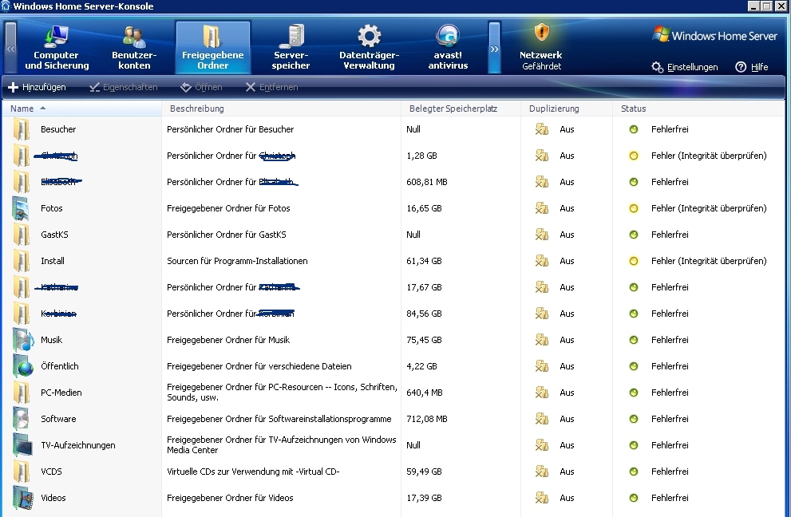Click green status indicator for Öffentlich
The width and height of the screenshot is (791, 517).
click(634, 366)
